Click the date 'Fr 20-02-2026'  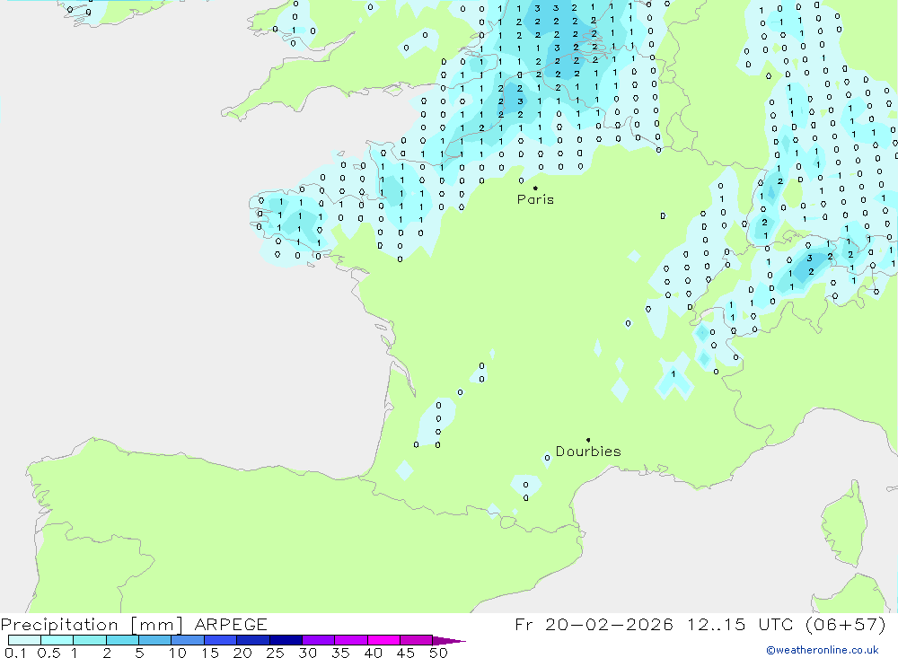coord(594,624)
